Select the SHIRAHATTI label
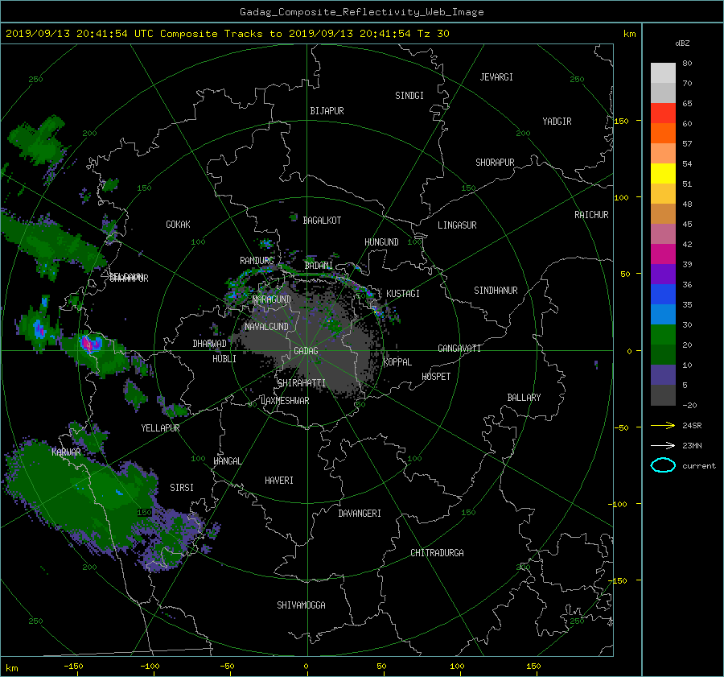Image resolution: width=724 pixels, height=677 pixels. tap(302, 383)
